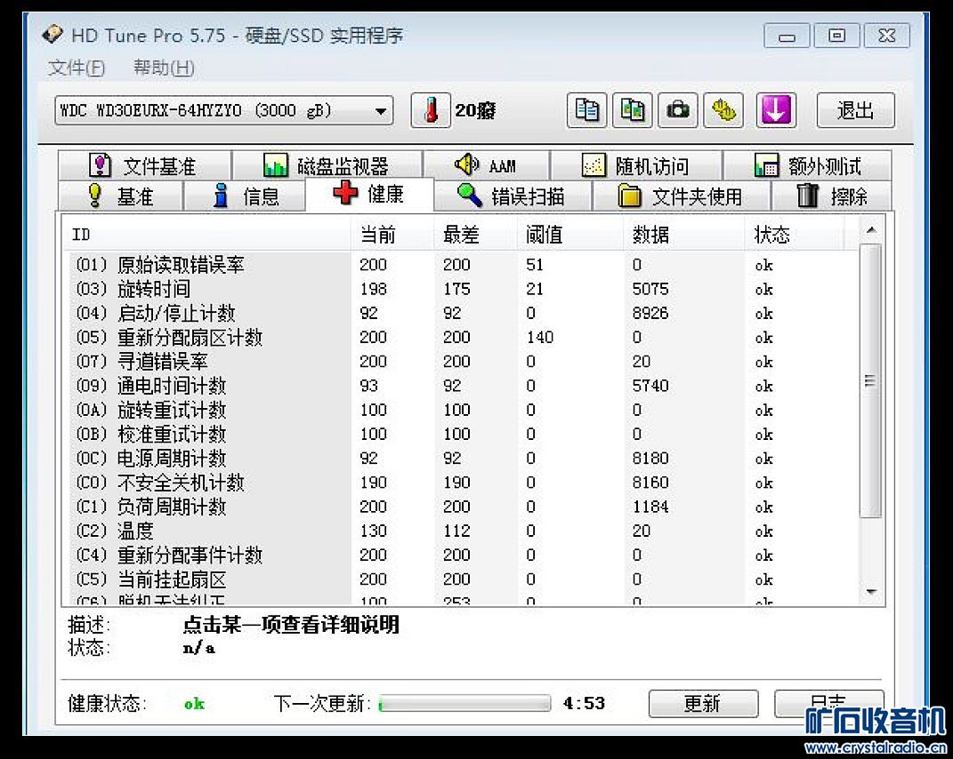Click data value 8926 in start/stop row
Screen dimensions: 953x759
tap(650, 314)
